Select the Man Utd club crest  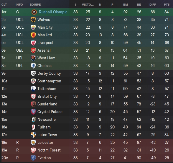click(x=33, y=35)
